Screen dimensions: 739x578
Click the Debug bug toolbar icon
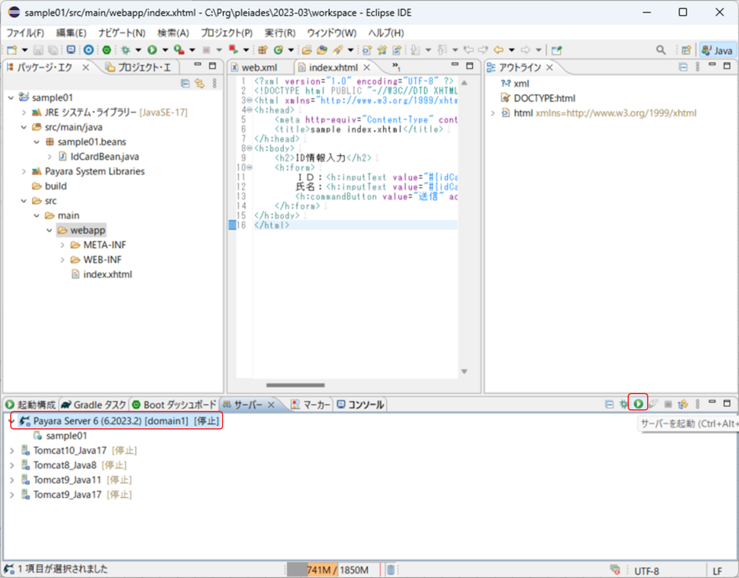pos(125,50)
